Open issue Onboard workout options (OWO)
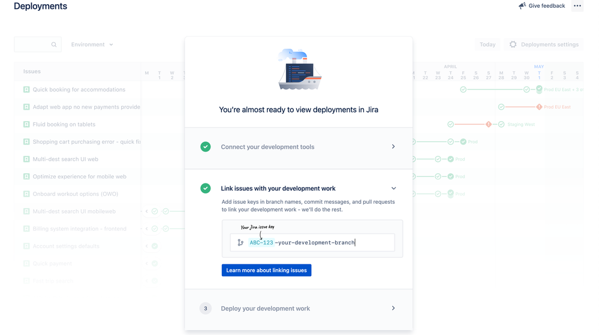 click(76, 194)
